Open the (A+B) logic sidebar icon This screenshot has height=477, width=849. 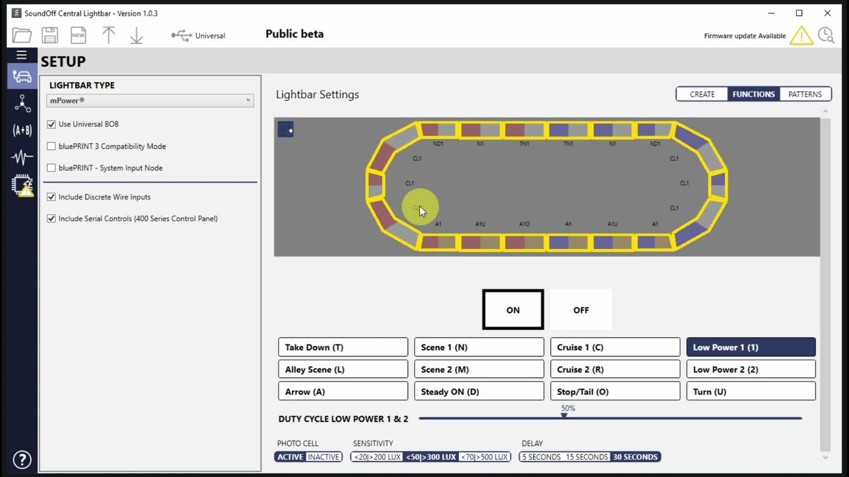(x=22, y=130)
